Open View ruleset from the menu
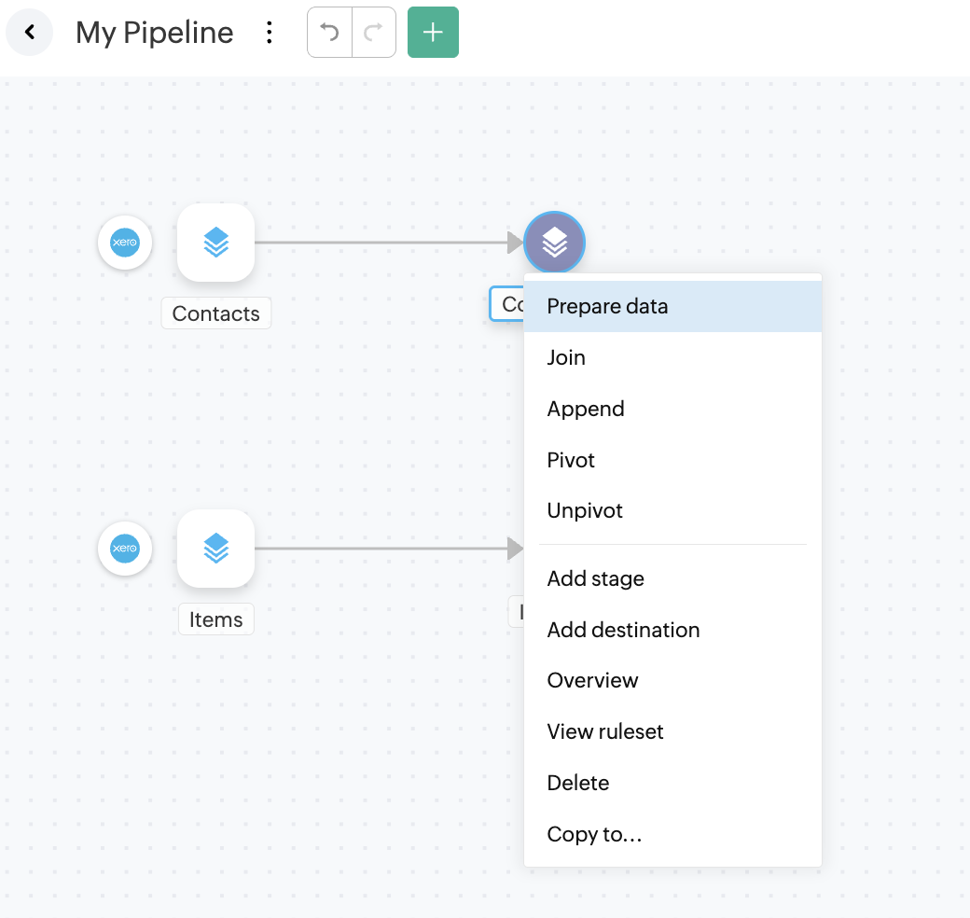This screenshot has height=918, width=970. coord(605,731)
